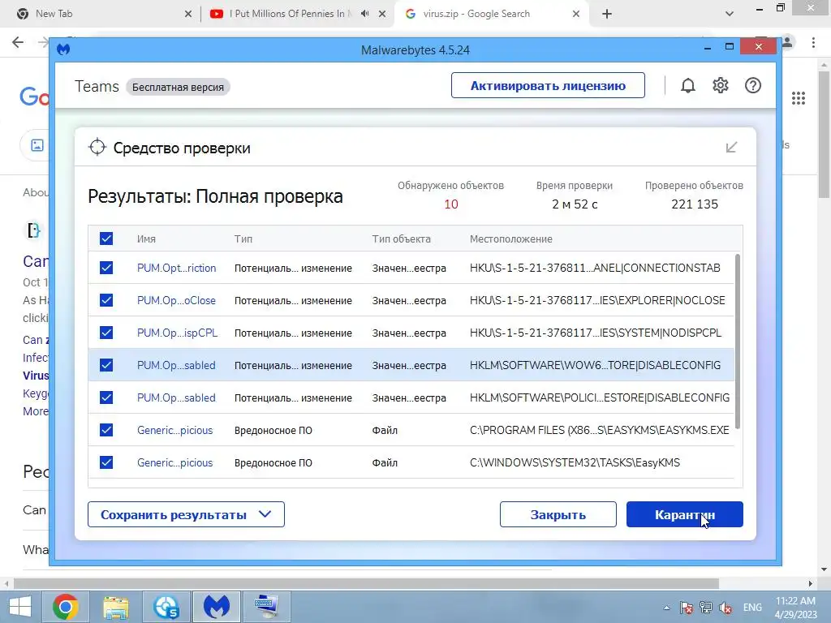Click the Malwarebytes logo in title bar

pos(63,49)
